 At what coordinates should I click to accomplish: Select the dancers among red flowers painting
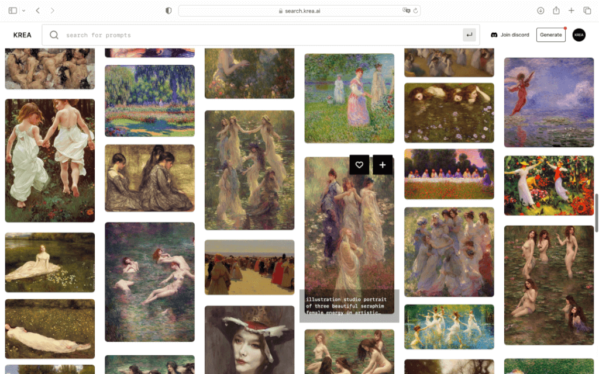click(549, 185)
